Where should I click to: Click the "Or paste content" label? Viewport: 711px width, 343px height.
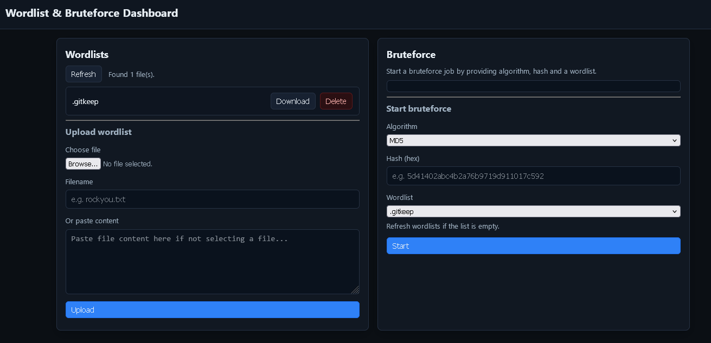(x=92, y=221)
